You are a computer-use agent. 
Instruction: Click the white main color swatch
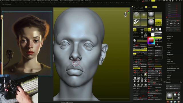pos(153,35)
